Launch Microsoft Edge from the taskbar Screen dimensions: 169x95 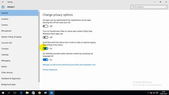(x=21, y=93)
